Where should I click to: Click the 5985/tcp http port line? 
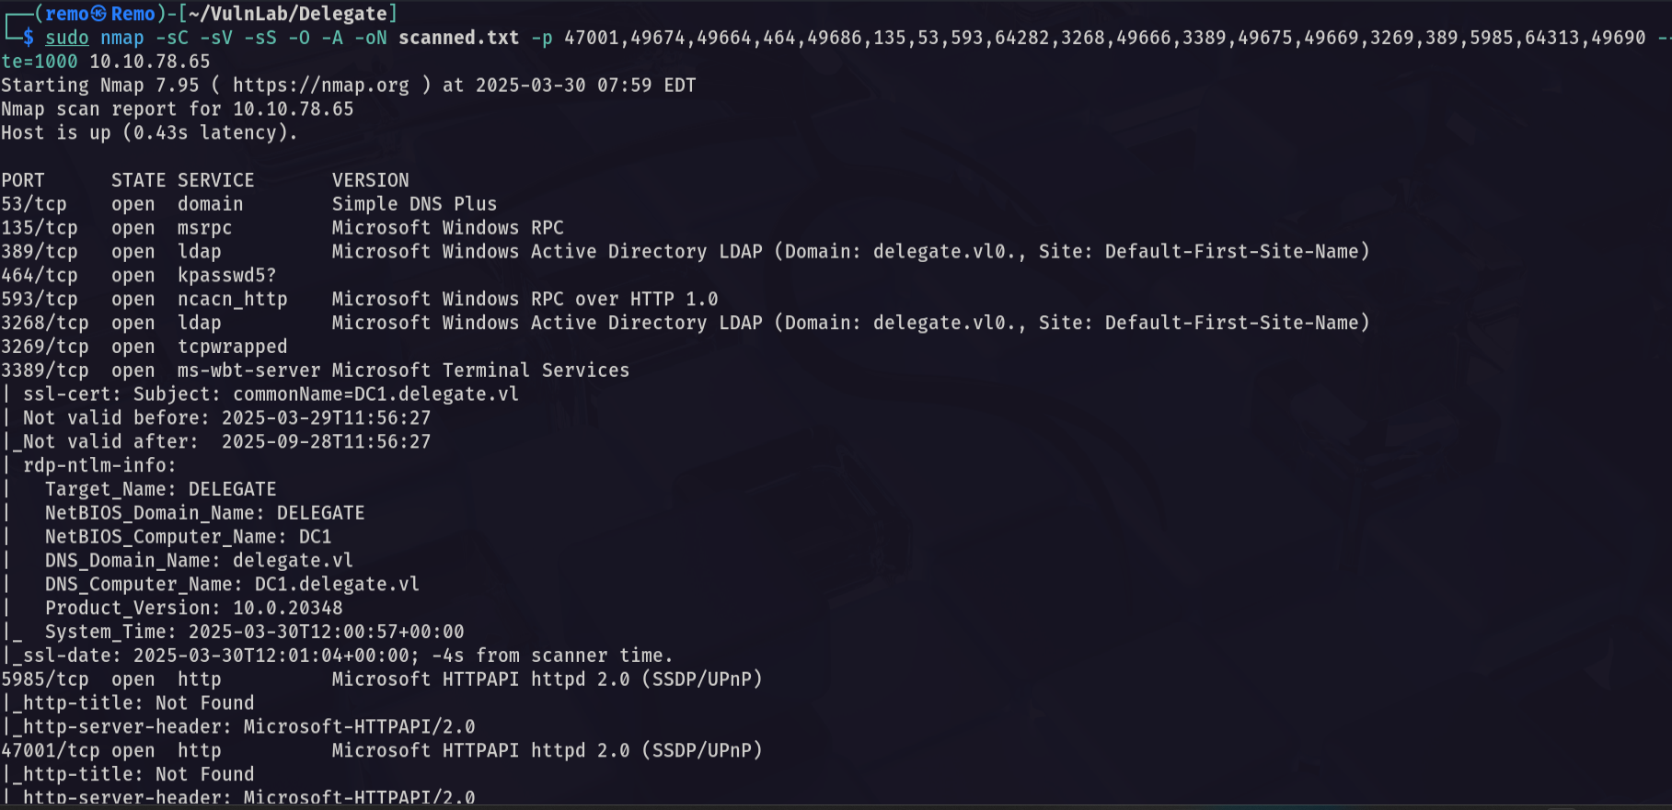tap(382, 679)
